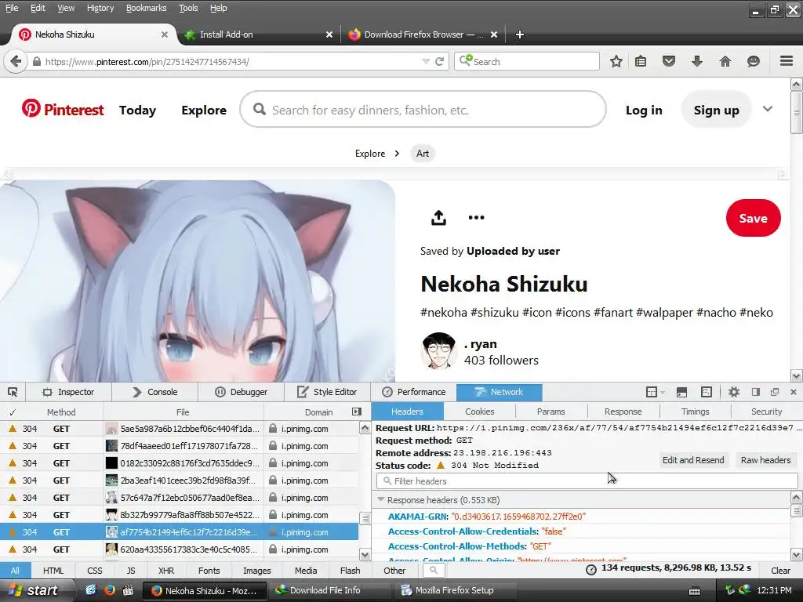The image size is (803, 602).
Task: Click the Sign up button
Action: (716, 110)
